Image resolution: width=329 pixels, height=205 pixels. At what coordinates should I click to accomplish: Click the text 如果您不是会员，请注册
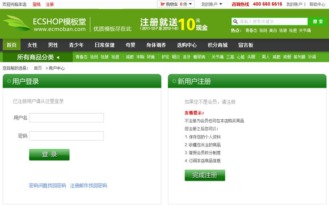pyautogui.click(x=210, y=102)
